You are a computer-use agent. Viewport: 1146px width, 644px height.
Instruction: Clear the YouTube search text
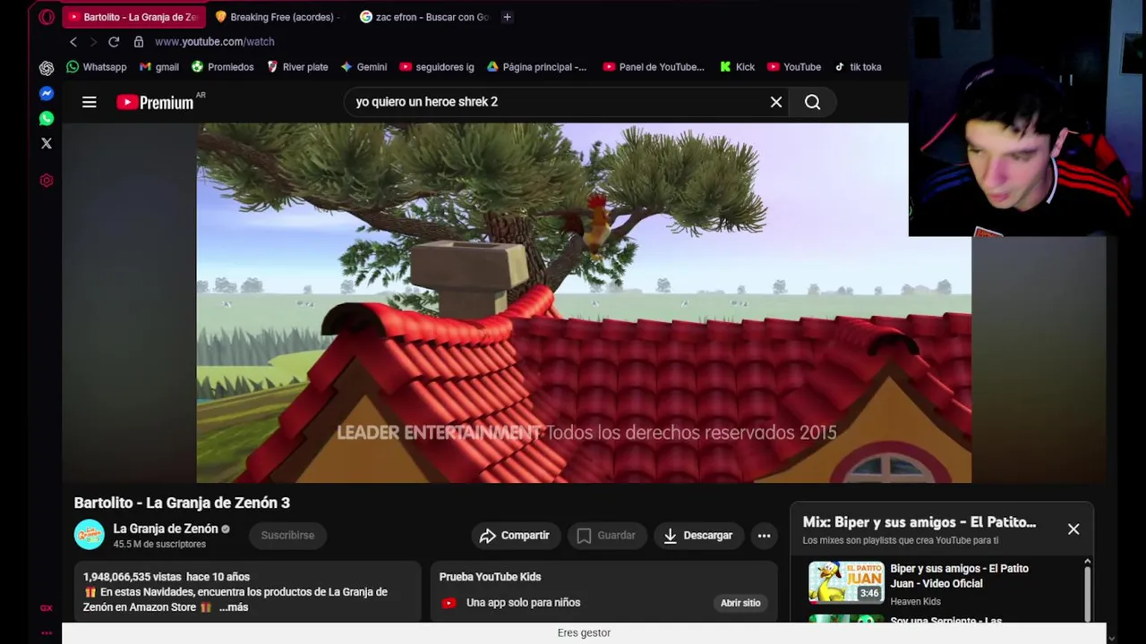tap(776, 102)
